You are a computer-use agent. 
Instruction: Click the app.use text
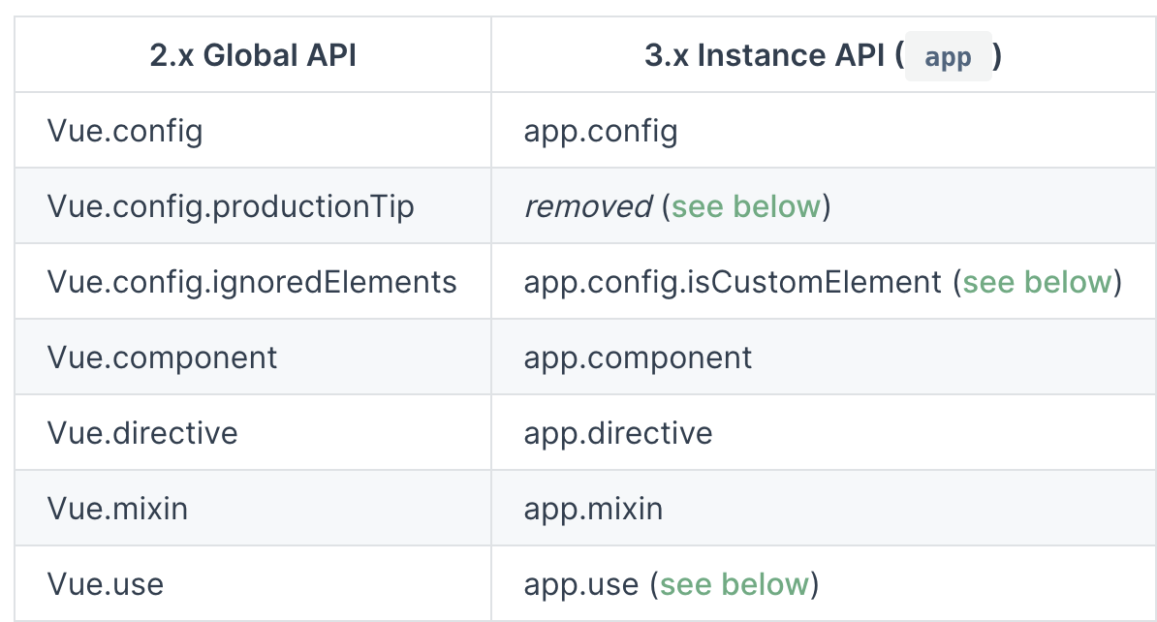[581, 585]
